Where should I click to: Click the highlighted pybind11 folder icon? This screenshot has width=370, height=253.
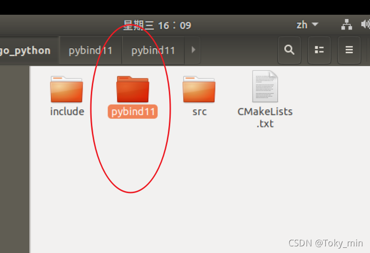(x=133, y=89)
